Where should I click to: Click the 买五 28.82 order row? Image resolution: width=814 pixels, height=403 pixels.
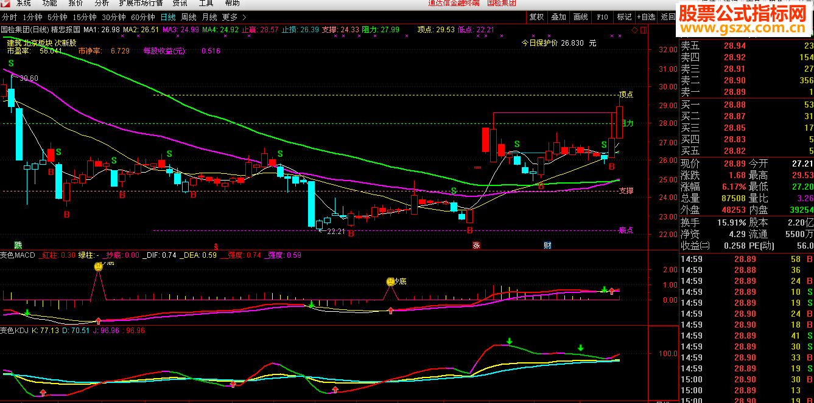coord(747,151)
